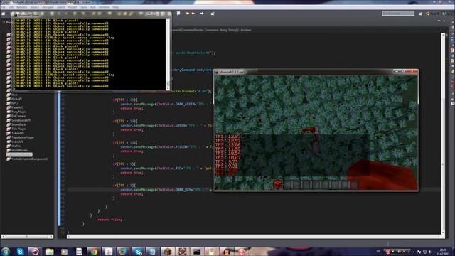The height and width of the screenshot is (256, 455).
Task: Click the Eclipse editor vertical scrollbar
Action: 443,134
